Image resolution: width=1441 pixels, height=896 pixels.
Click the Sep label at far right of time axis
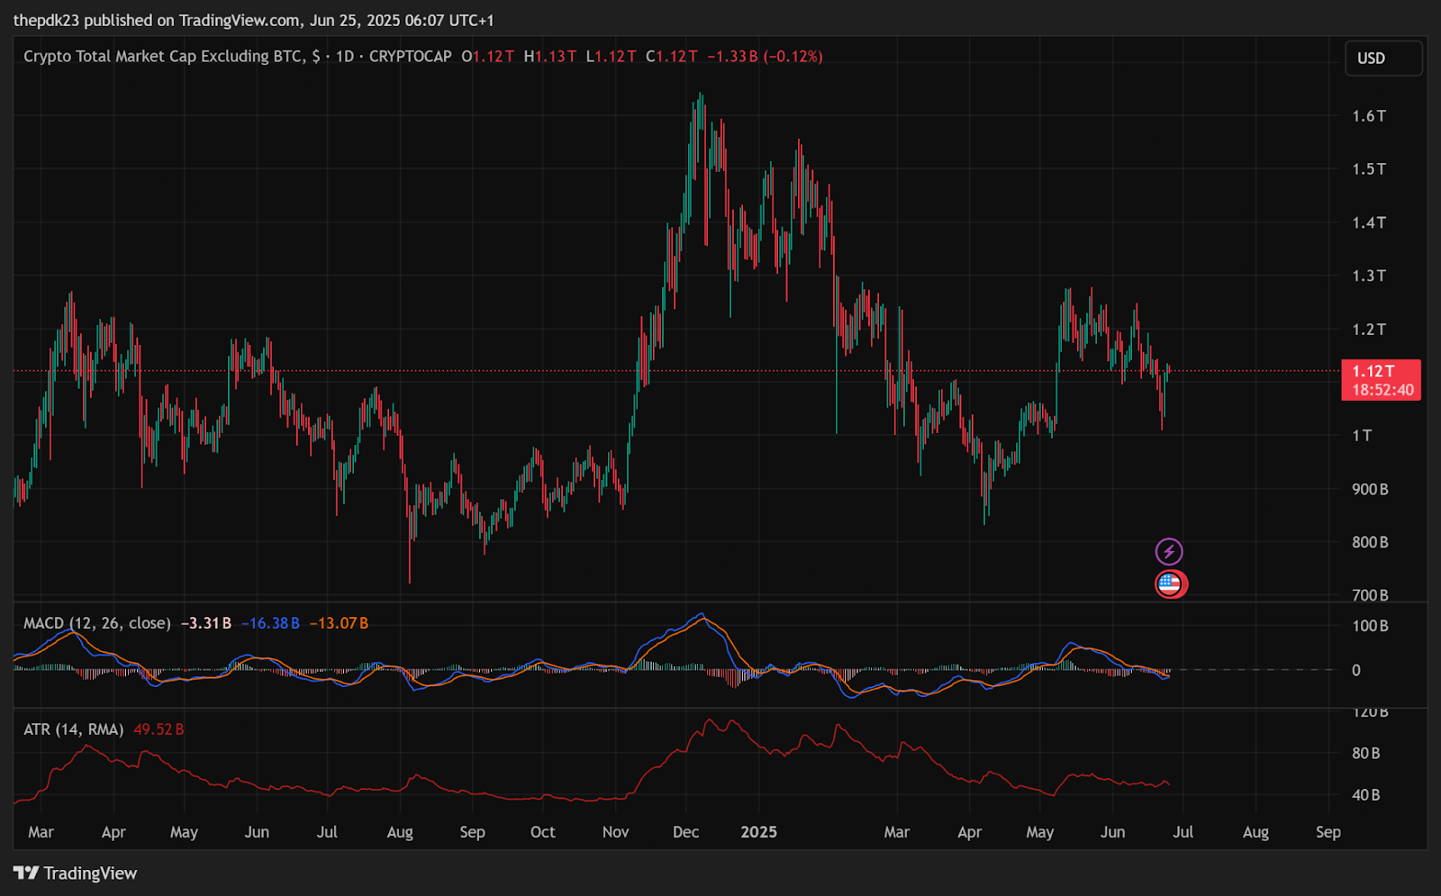click(x=1328, y=832)
